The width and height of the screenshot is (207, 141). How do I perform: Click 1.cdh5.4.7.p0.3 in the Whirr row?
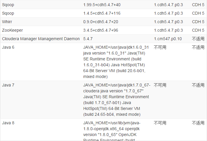click(168, 22)
